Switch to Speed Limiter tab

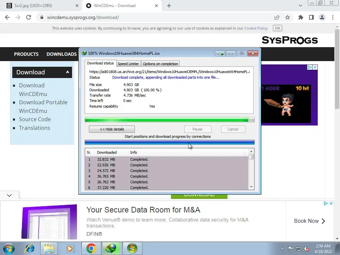click(x=128, y=64)
